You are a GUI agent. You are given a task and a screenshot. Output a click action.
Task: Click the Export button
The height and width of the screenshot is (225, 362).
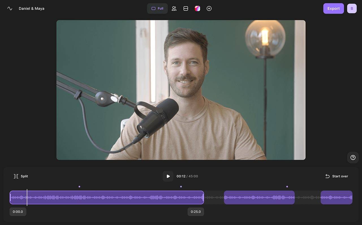point(333,8)
